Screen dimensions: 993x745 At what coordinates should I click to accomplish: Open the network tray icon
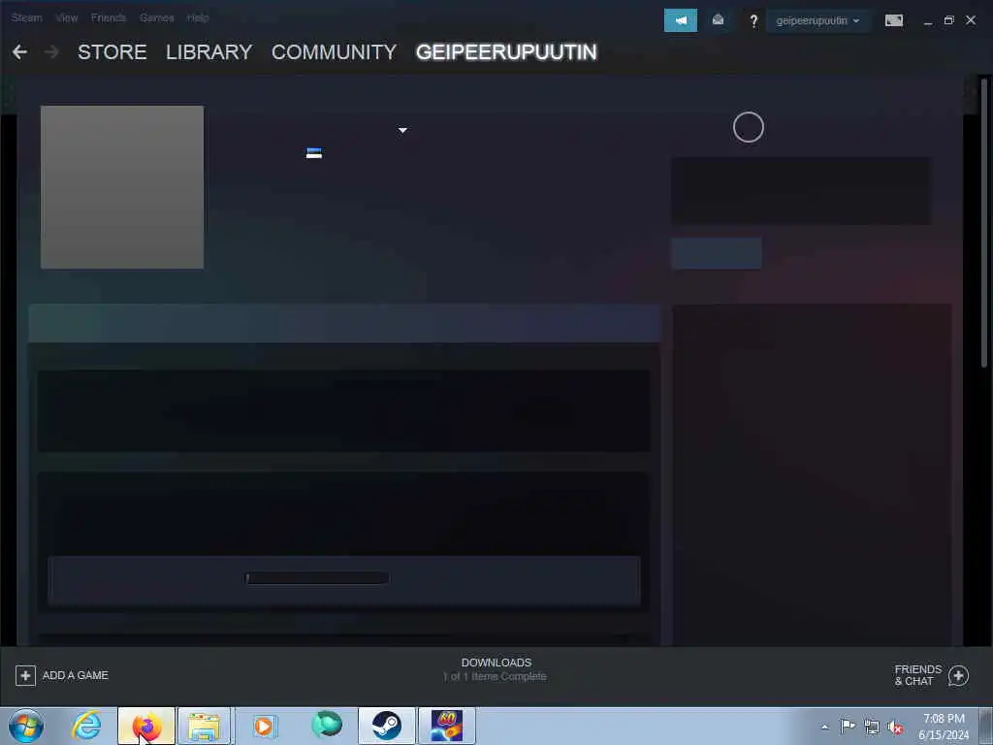pos(872,727)
